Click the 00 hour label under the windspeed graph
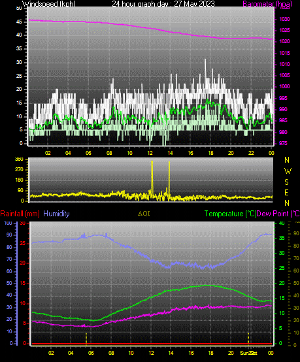The height and width of the screenshot is (362, 300). pos(271,153)
